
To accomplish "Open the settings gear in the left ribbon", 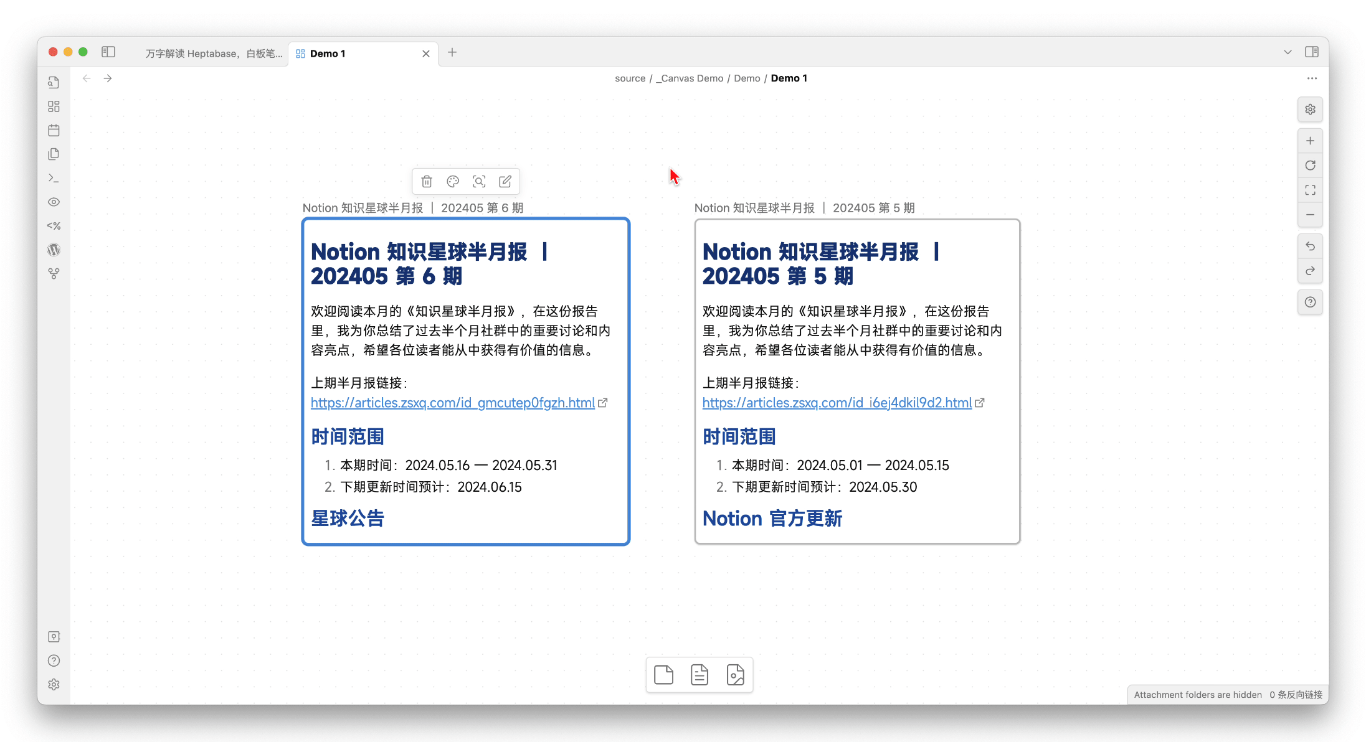I will coord(54,685).
